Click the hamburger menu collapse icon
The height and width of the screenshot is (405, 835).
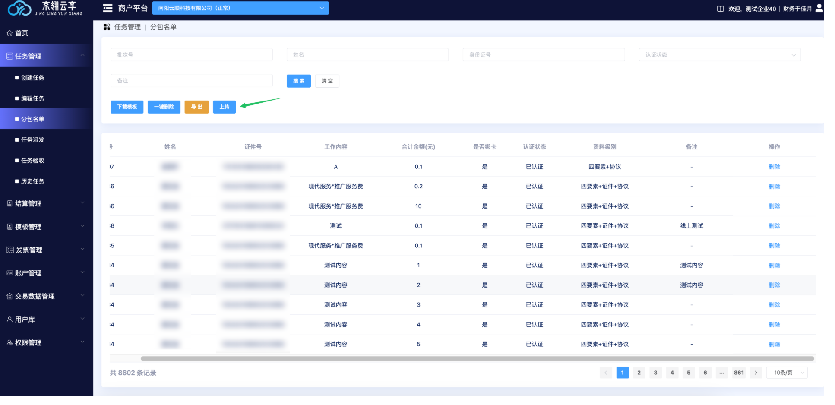click(108, 8)
